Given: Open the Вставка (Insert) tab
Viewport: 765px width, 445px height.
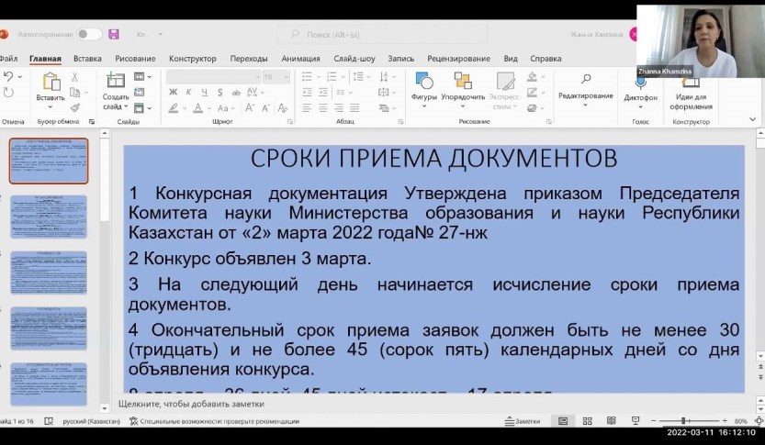Looking at the screenshot, I should click(x=87, y=58).
